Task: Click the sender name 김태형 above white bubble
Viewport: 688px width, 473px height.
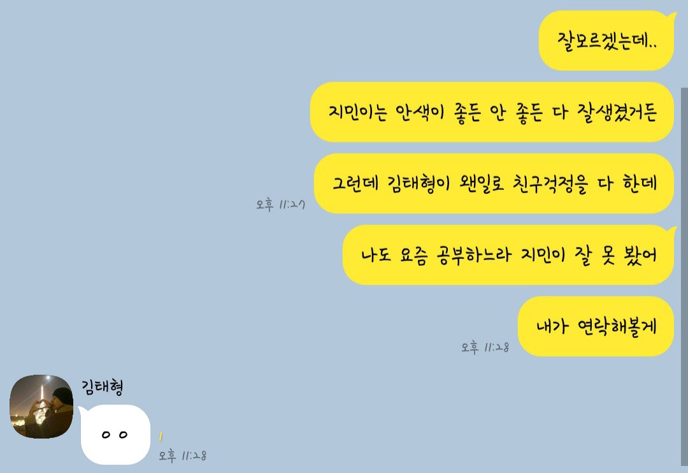Action: pos(102,387)
